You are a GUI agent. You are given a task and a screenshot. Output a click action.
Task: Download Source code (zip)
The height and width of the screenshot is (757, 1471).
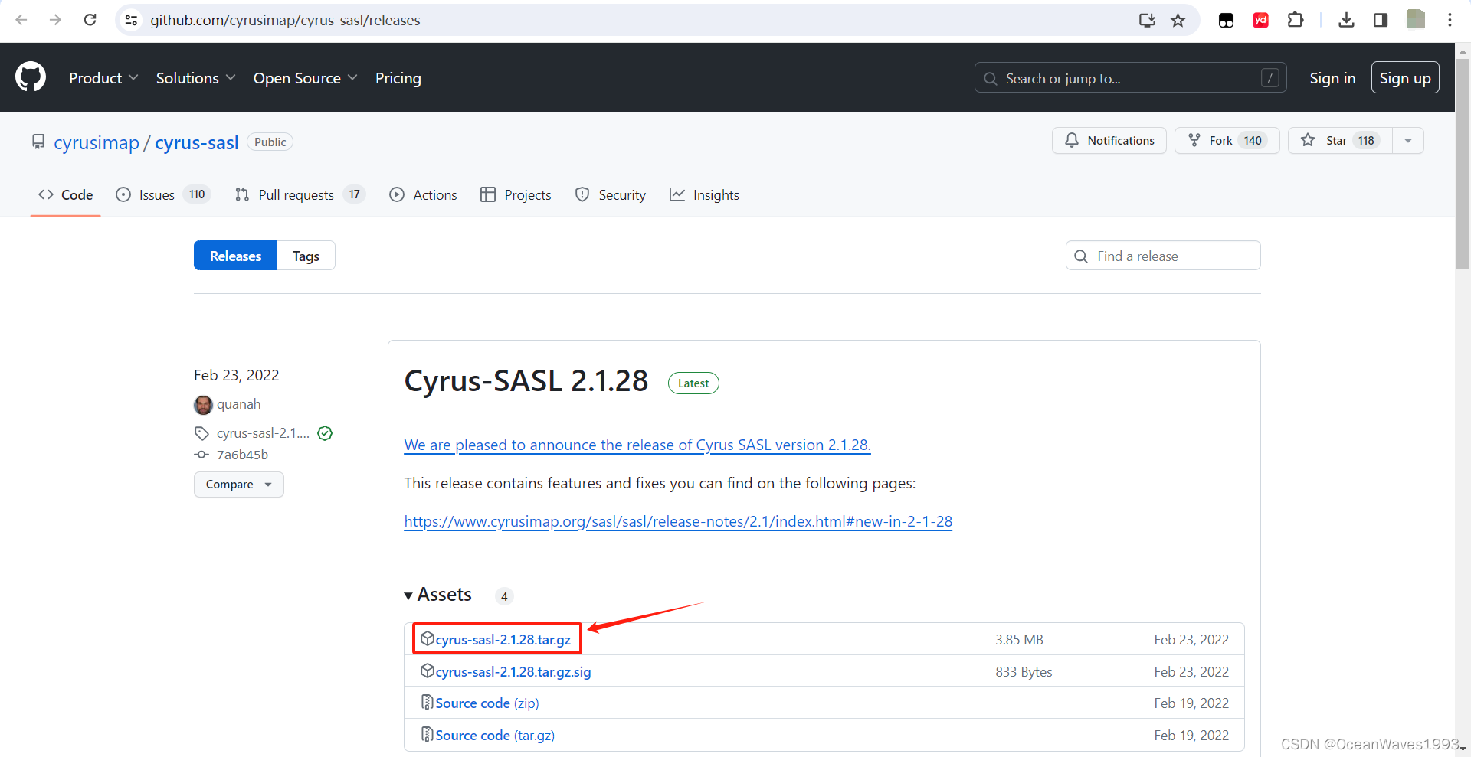[487, 703]
